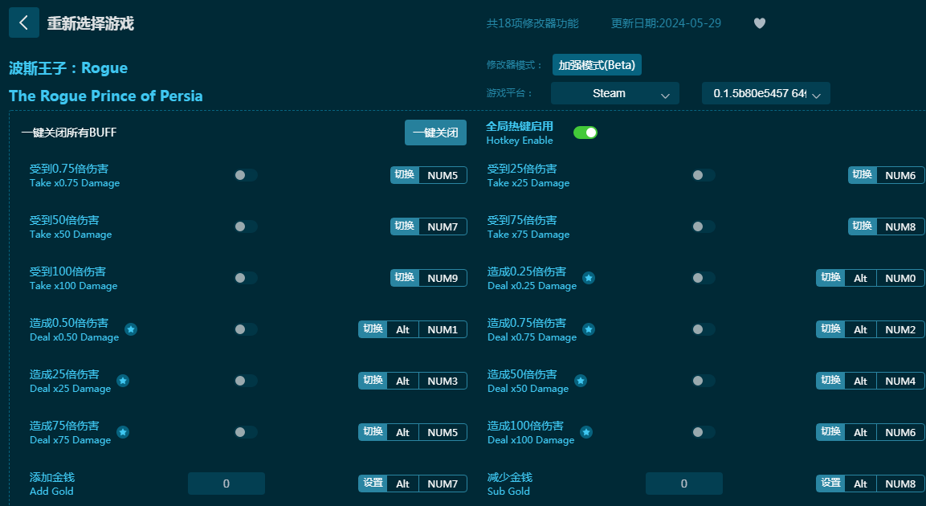This screenshot has height=506, width=926.
Task: Turn on the Take x25 Damage switch
Action: tap(704, 175)
